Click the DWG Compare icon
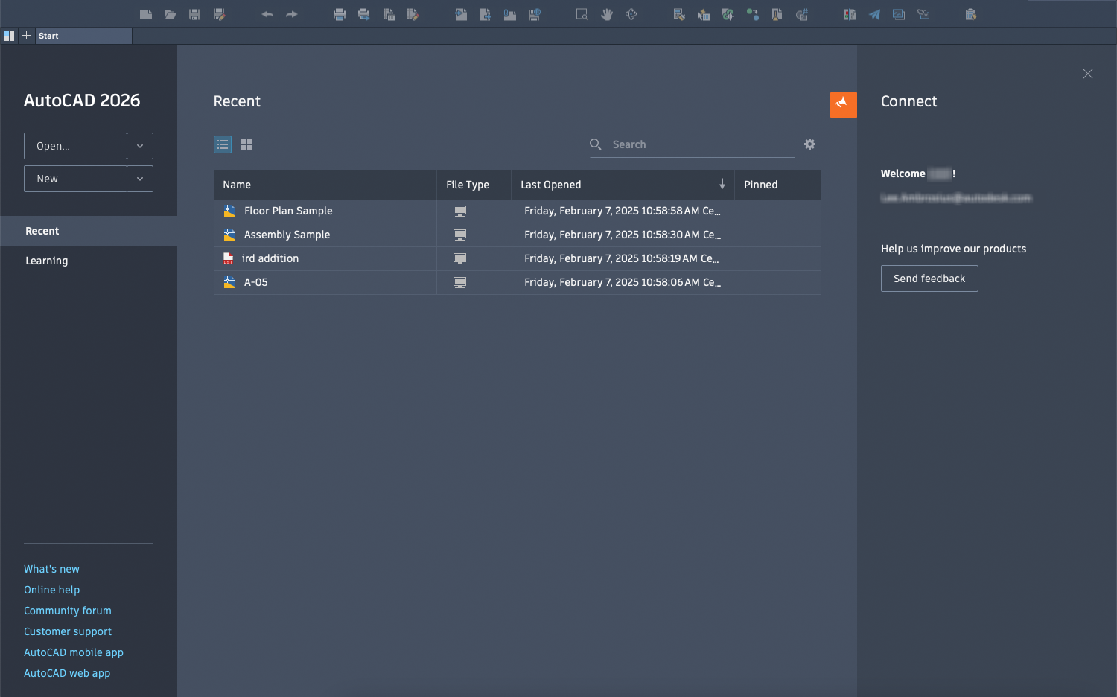 point(850,14)
